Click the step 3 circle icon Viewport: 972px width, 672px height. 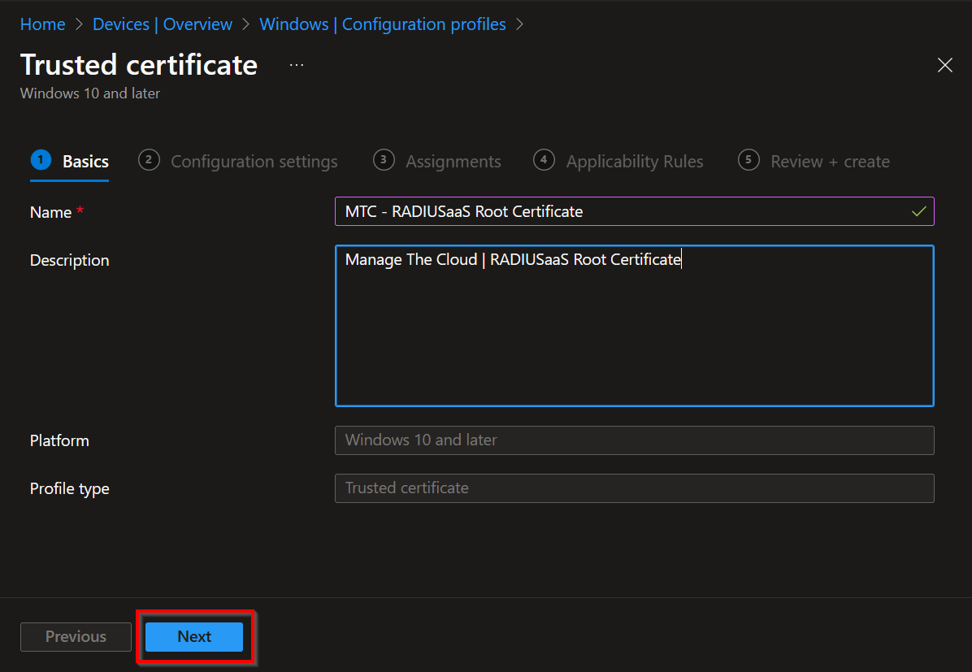click(x=383, y=160)
